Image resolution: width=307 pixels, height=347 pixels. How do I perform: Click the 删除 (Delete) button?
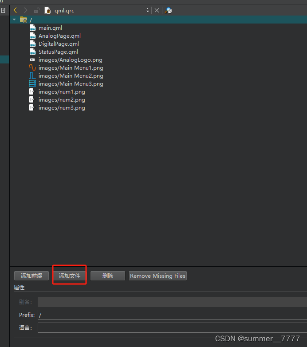[x=108, y=276]
